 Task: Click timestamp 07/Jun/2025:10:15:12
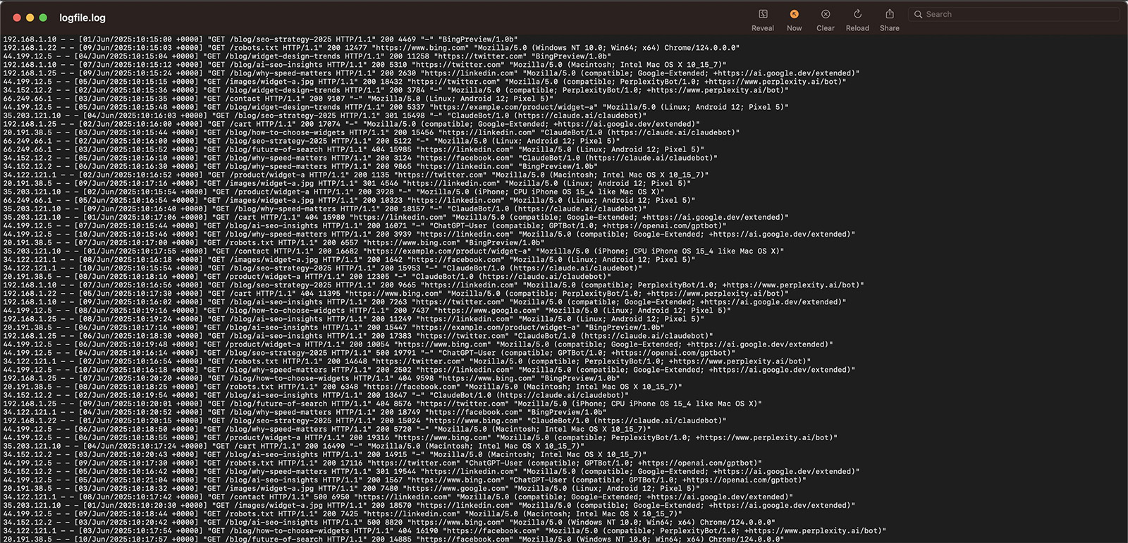coord(127,65)
